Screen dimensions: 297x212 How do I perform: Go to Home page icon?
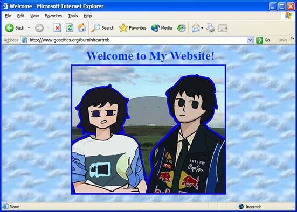click(82, 28)
